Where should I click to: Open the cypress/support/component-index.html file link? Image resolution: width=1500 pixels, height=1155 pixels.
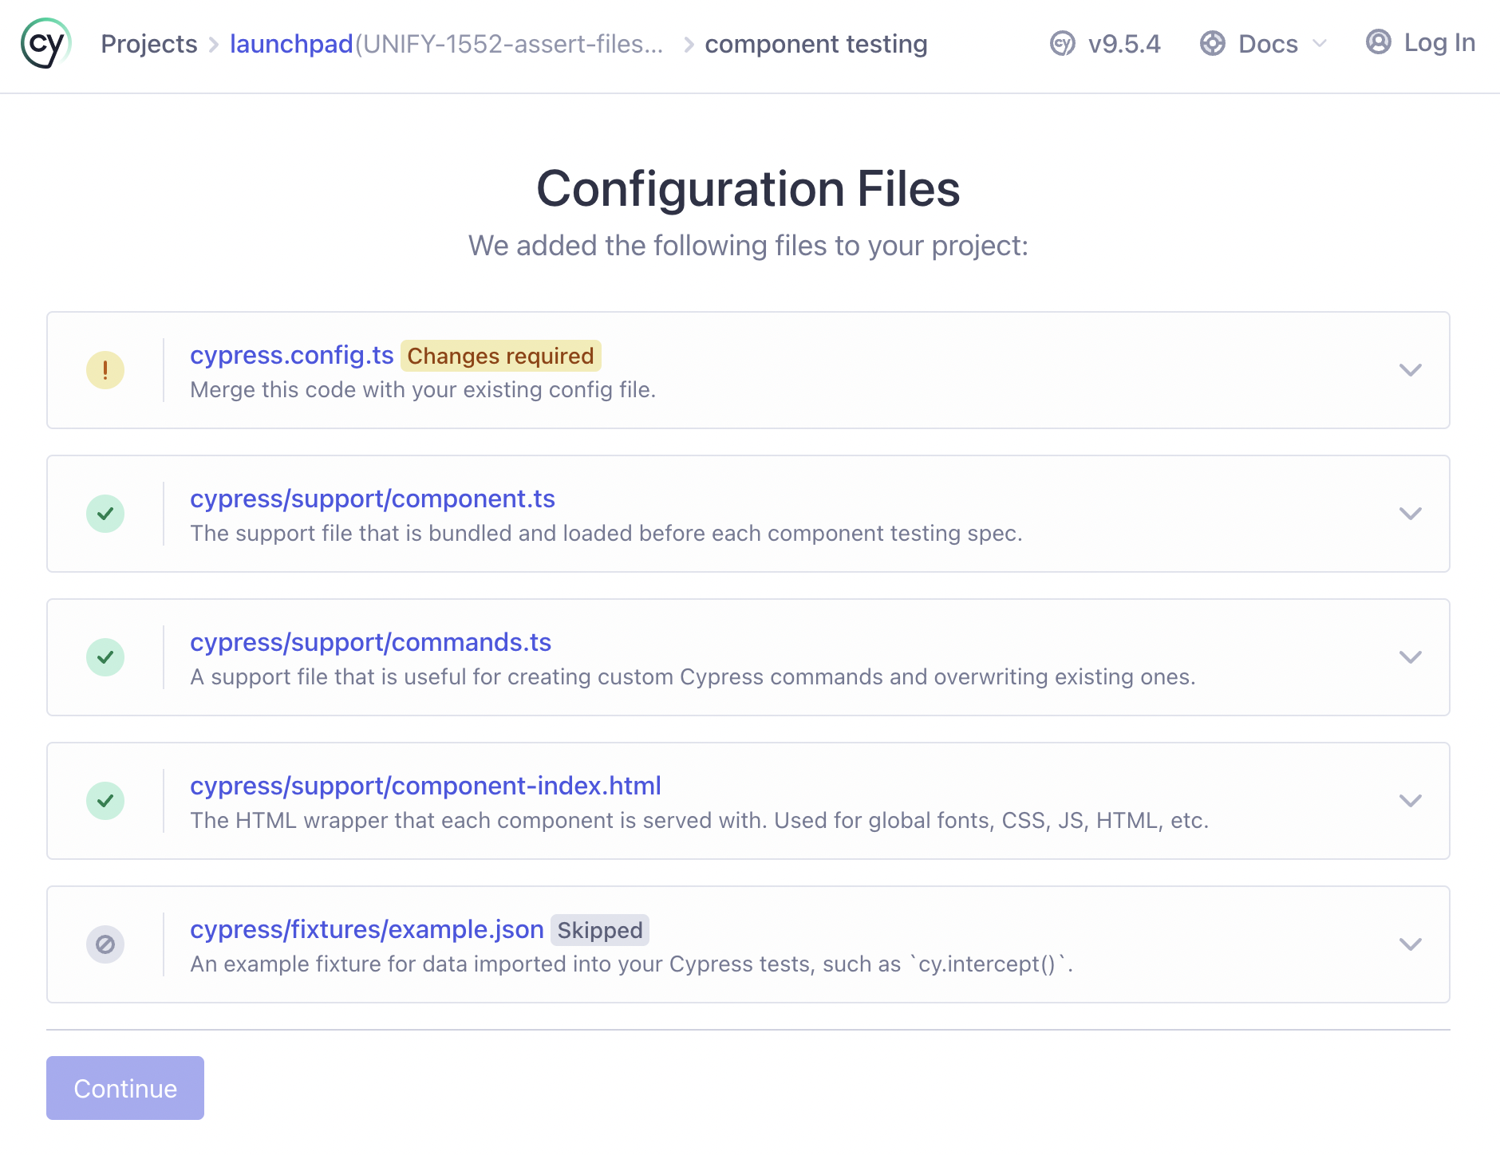click(x=425, y=786)
